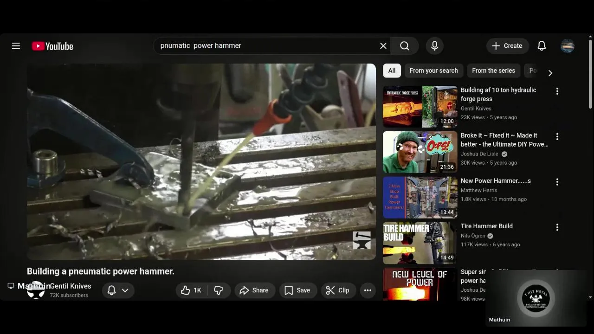Open the 'Tire Hammer Build' thumbnail

coord(420,243)
